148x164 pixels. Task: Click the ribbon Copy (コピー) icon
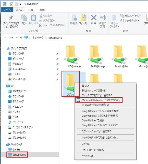(x=24, y=18)
